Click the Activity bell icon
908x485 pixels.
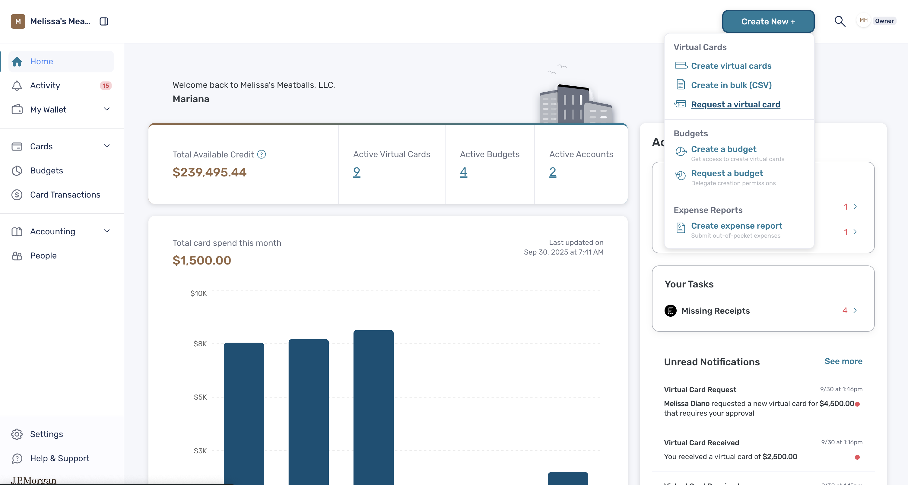tap(17, 86)
